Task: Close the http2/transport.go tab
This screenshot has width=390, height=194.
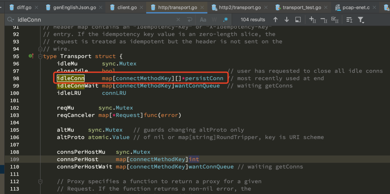Action: tap(266, 8)
